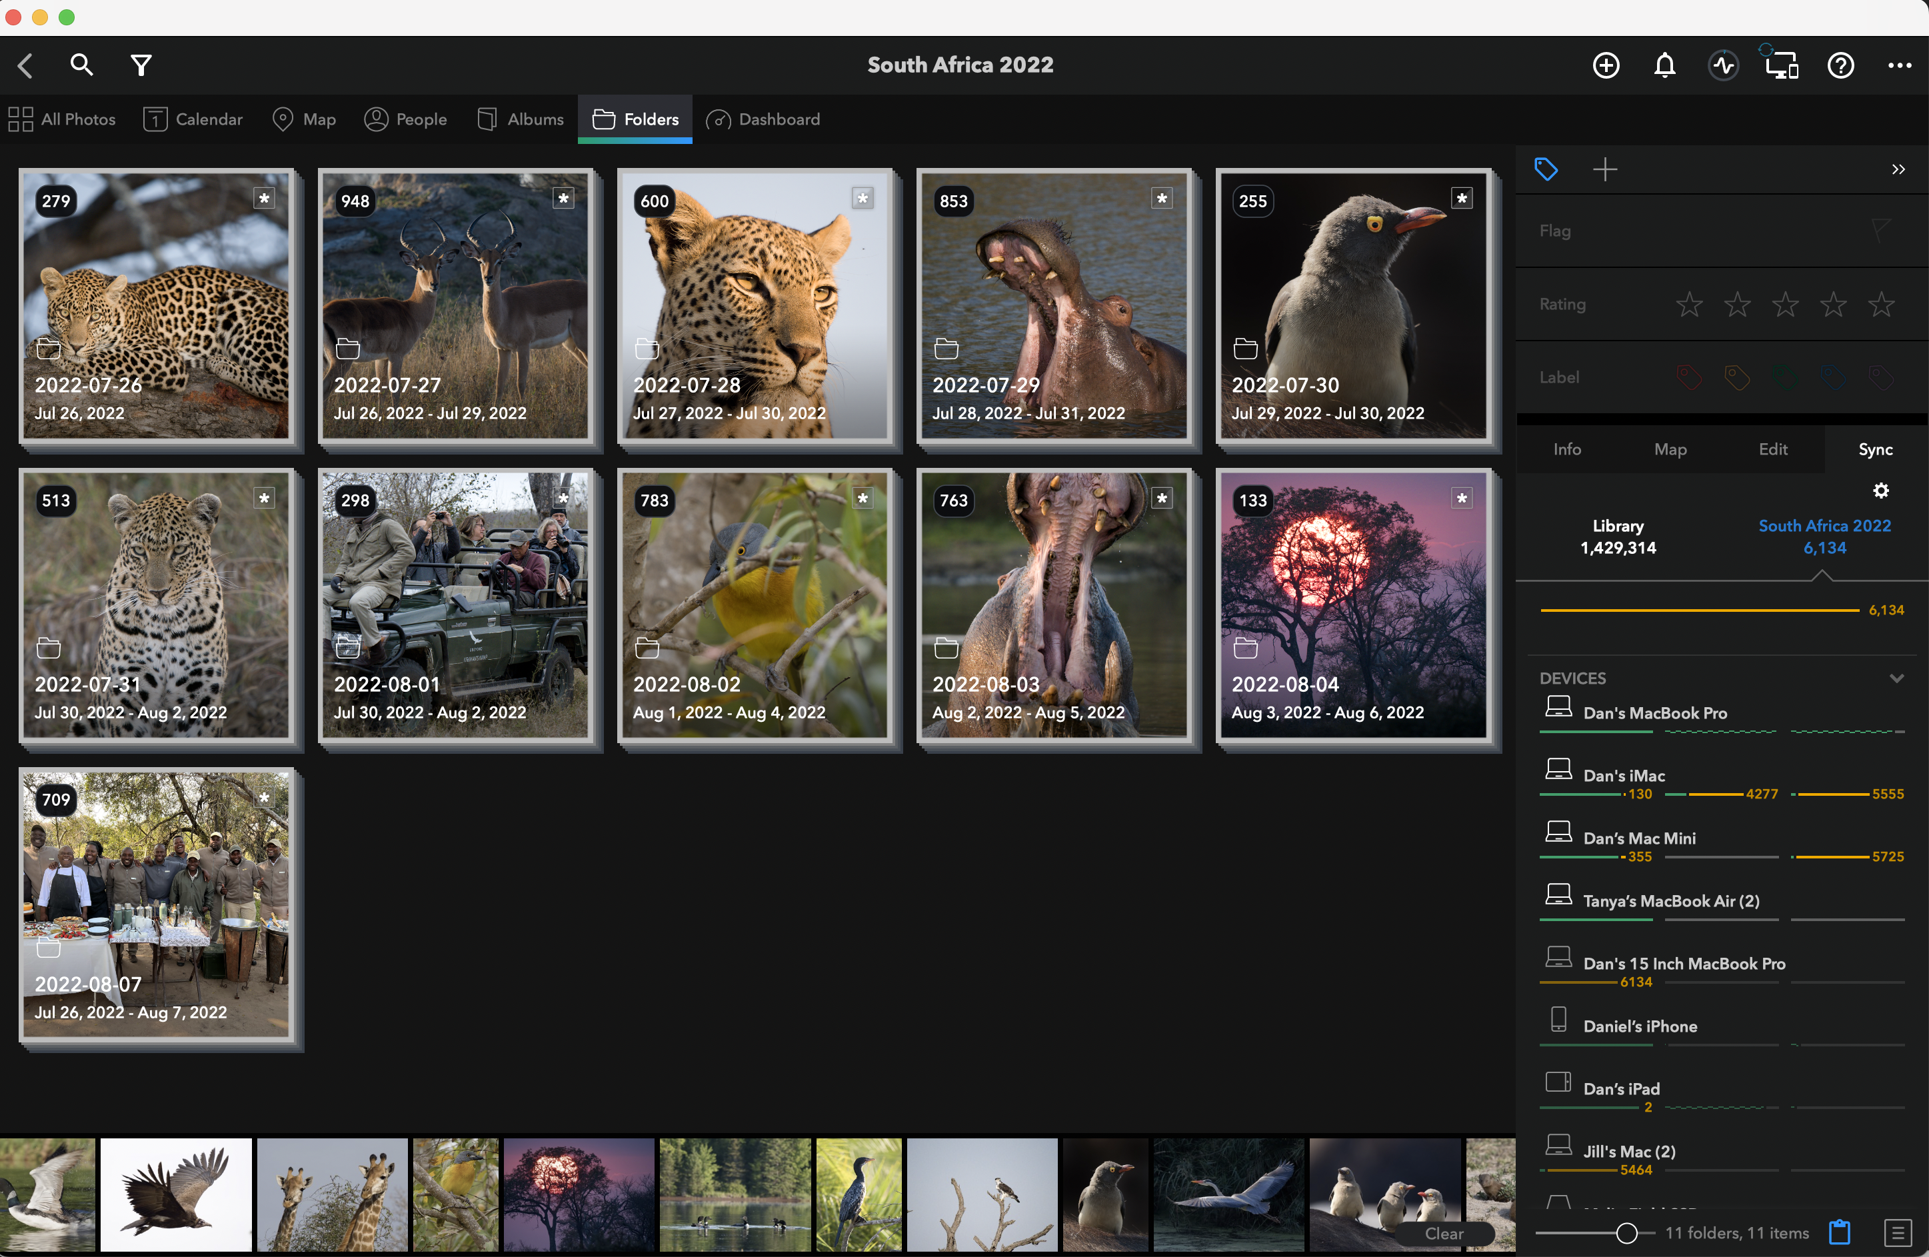The image size is (1929, 1257).
Task: Toggle the Flag icon
Action: click(x=1881, y=231)
